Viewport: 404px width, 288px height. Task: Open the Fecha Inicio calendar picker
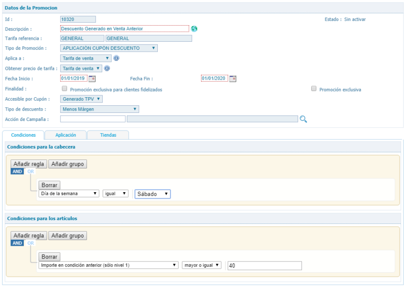pyautogui.click(x=92, y=79)
